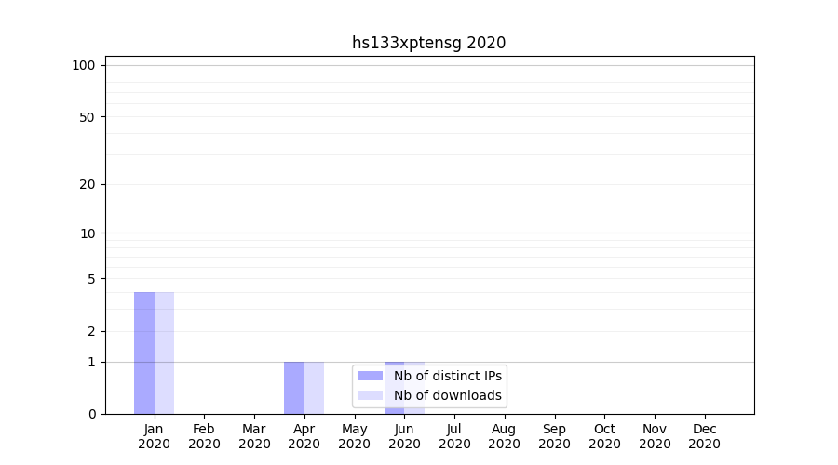Select the 20 tick on the y-axis

(88, 184)
